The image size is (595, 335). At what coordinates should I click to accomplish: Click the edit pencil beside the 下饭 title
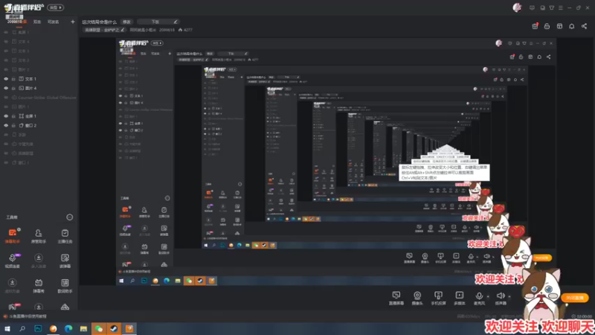pyautogui.click(x=176, y=22)
